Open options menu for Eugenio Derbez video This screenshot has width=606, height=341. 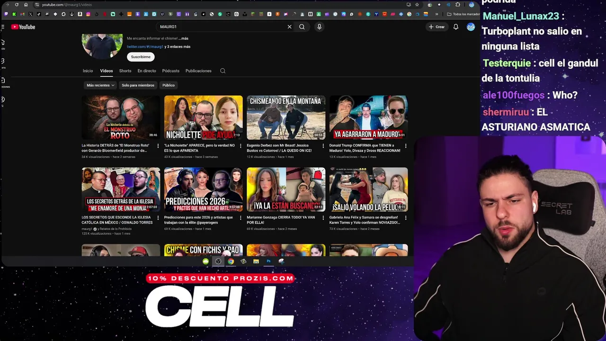323,146
